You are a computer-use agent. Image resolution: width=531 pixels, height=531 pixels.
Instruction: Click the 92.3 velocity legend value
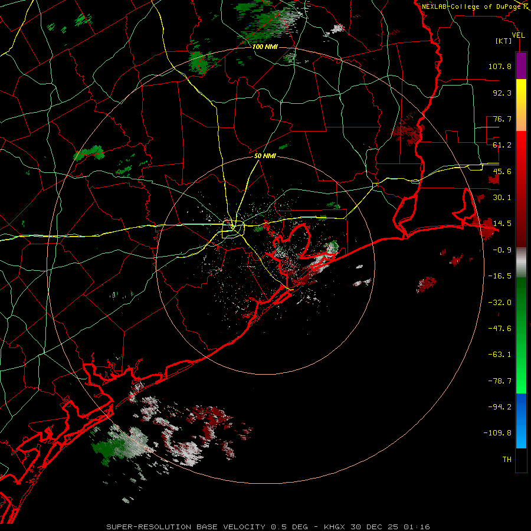[502, 93]
